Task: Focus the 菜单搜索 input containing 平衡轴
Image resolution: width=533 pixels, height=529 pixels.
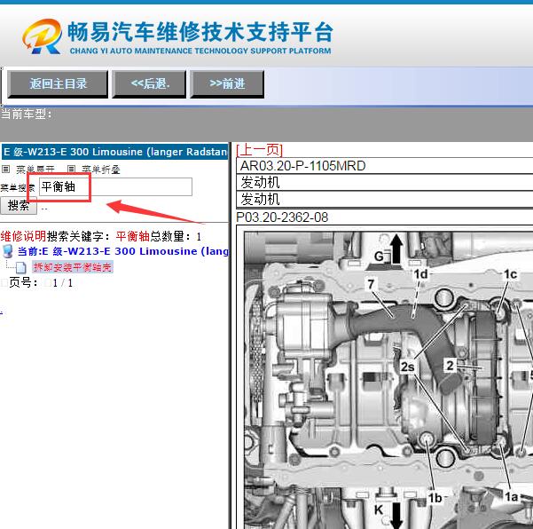Action: coord(115,186)
